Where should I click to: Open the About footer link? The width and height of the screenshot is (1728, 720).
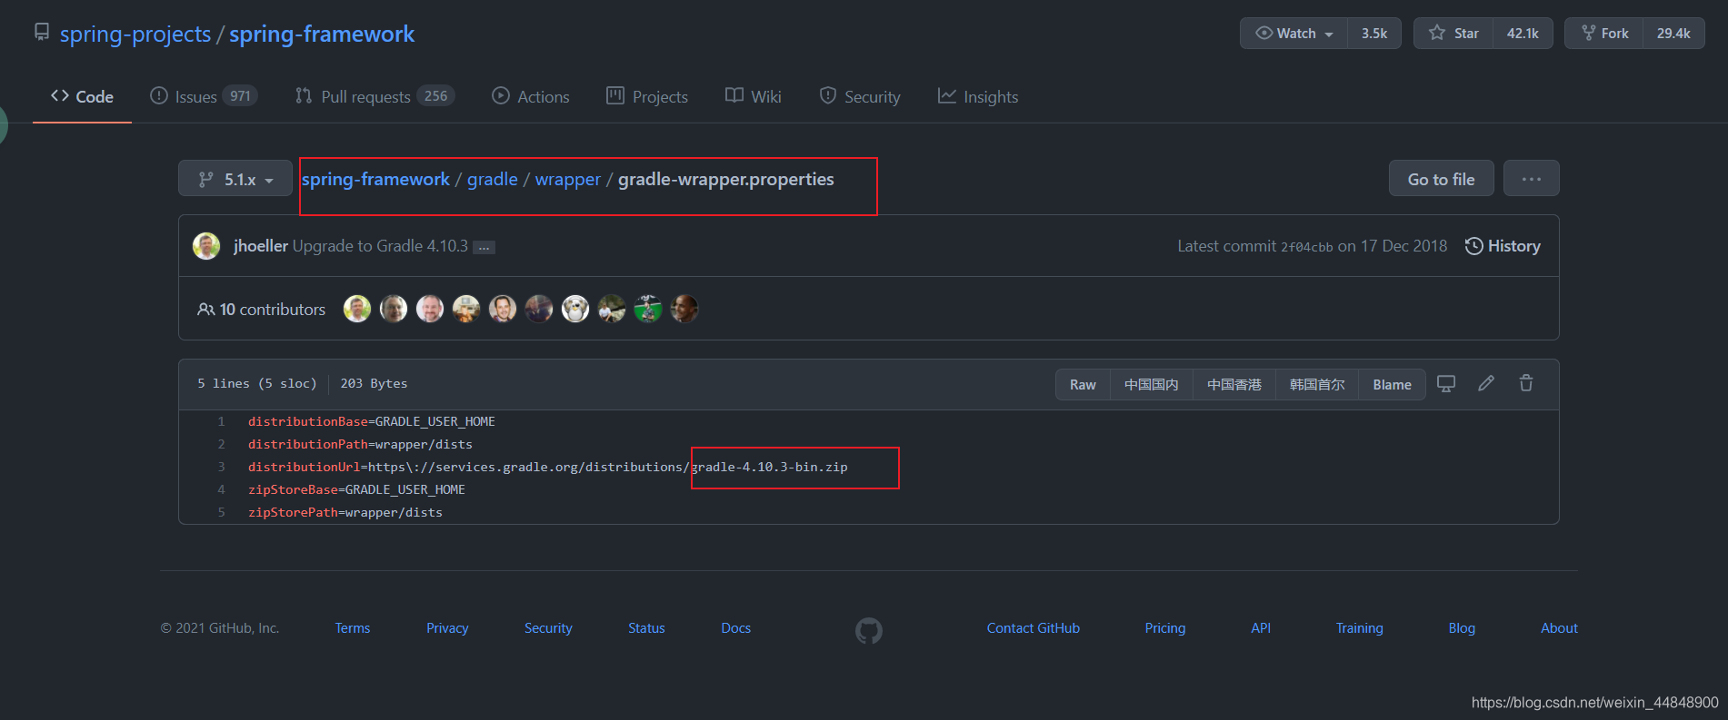point(1559,628)
